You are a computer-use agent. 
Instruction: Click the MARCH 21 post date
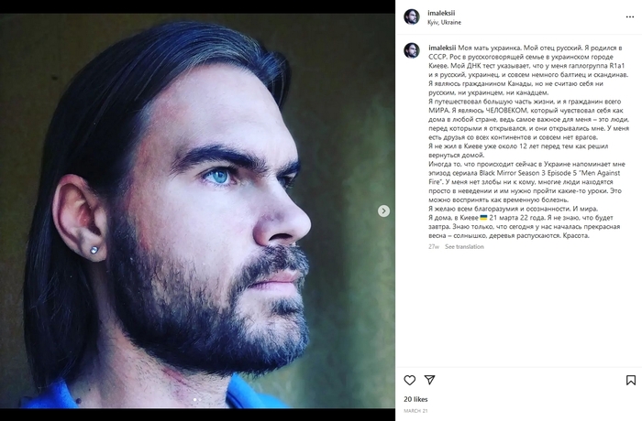coord(415,411)
